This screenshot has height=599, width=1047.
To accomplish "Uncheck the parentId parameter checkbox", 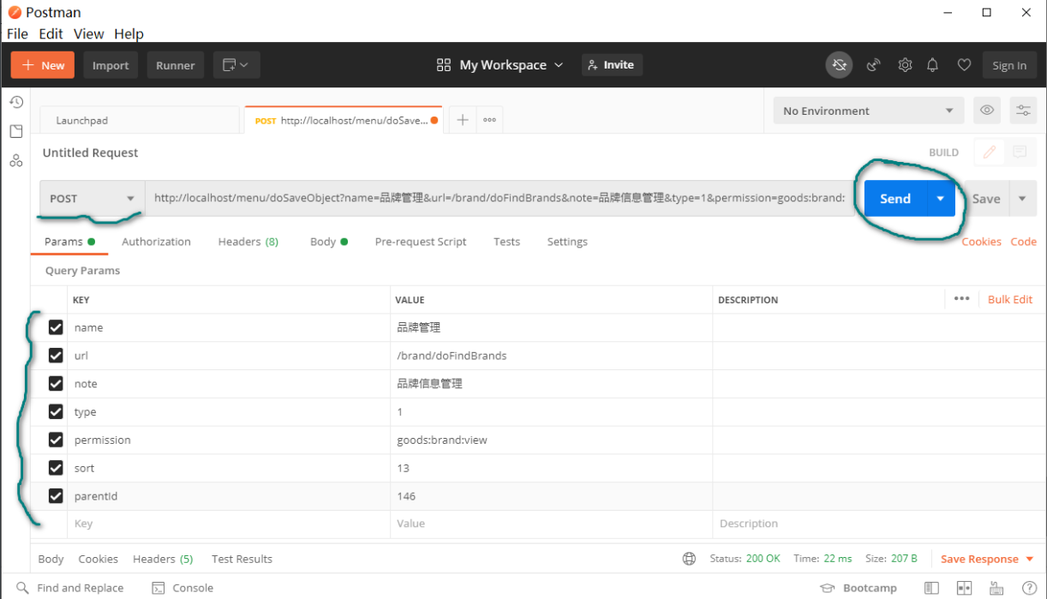I will pos(56,495).
